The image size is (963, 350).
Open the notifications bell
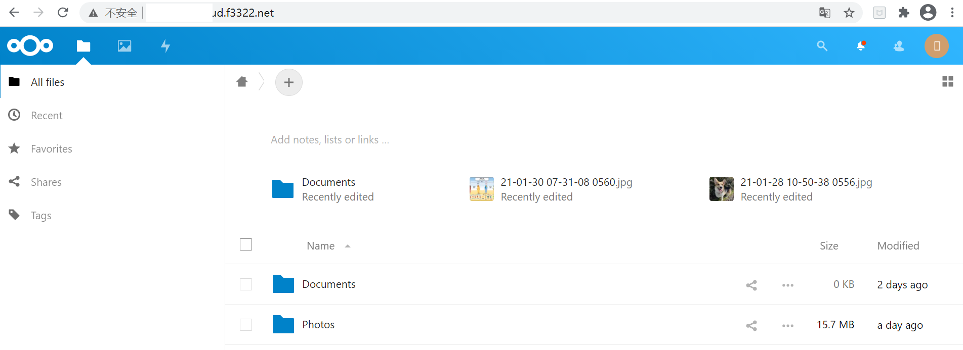click(861, 46)
